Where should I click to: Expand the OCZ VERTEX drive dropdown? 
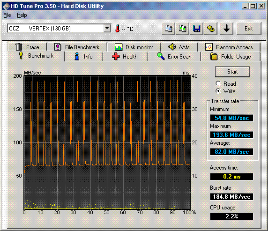click(107, 29)
